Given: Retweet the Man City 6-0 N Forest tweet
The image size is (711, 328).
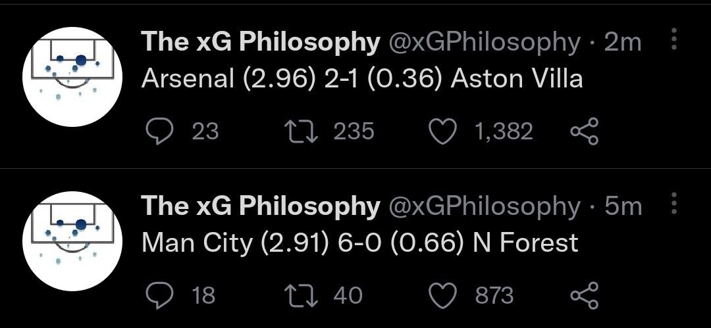Looking at the screenshot, I should tap(301, 295).
